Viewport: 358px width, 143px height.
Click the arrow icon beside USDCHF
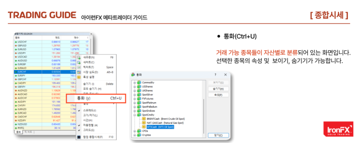pos(16,42)
